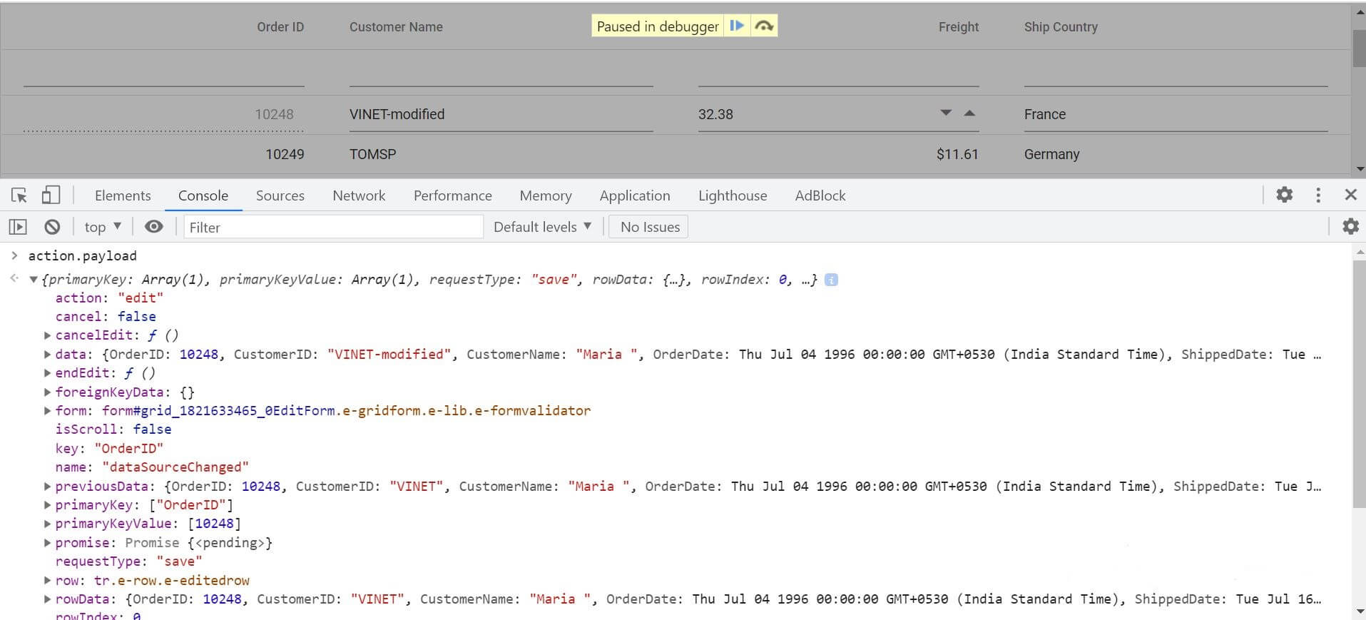Image resolution: width=1366 pixels, height=620 pixels.
Task: Switch to the Network tab
Action: pos(359,195)
